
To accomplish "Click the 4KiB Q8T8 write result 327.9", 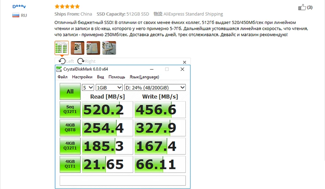I will point(160,128).
